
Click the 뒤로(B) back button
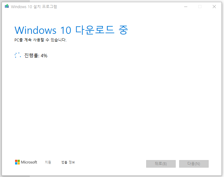[161, 164]
